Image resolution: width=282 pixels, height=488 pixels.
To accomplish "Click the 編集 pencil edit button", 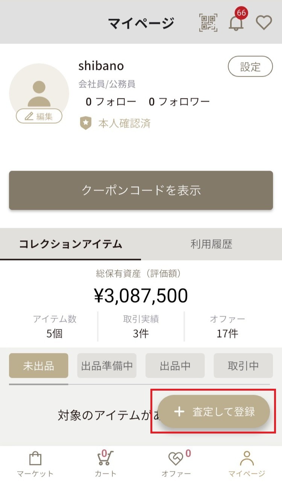I will [x=39, y=116].
